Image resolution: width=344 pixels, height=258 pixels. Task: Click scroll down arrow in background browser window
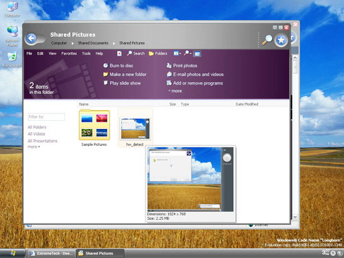click(x=295, y=217)
